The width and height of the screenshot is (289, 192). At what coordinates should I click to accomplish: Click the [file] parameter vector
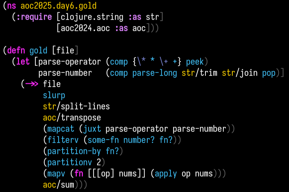[x=65, y=50]
